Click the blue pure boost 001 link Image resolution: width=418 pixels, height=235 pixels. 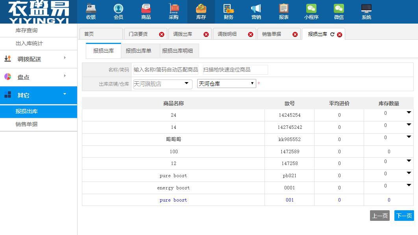pos(173,200)
